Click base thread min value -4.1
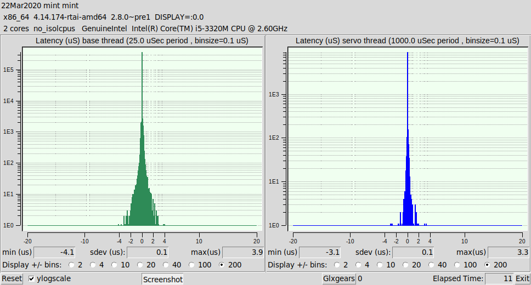 54,253
